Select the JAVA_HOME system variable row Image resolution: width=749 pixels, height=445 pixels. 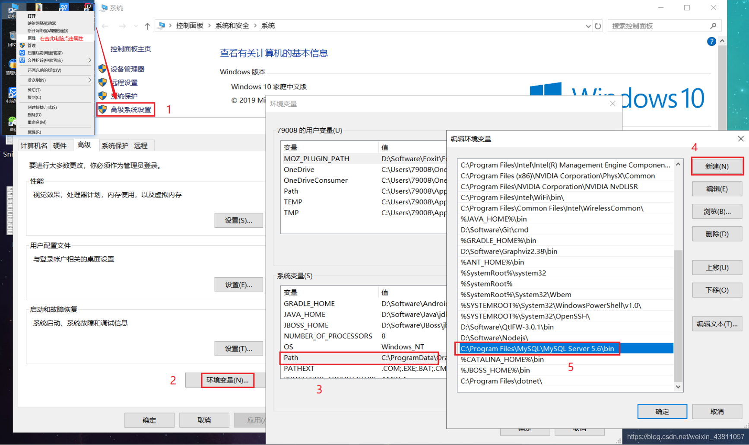pos(364,315)
